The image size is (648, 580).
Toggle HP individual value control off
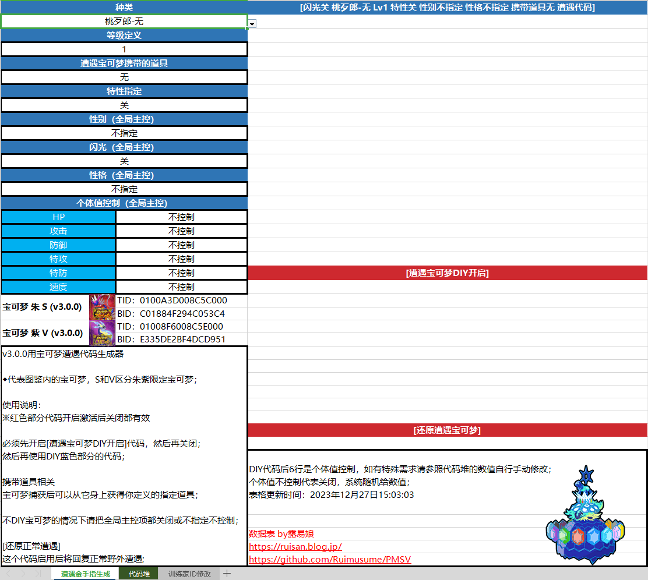[x=181, y=217]
